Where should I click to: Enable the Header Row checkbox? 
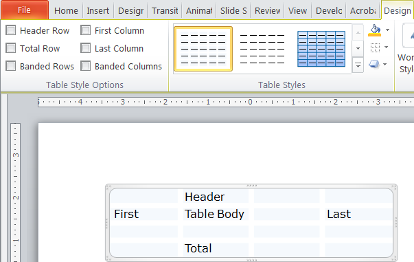[x=11, y=30]
